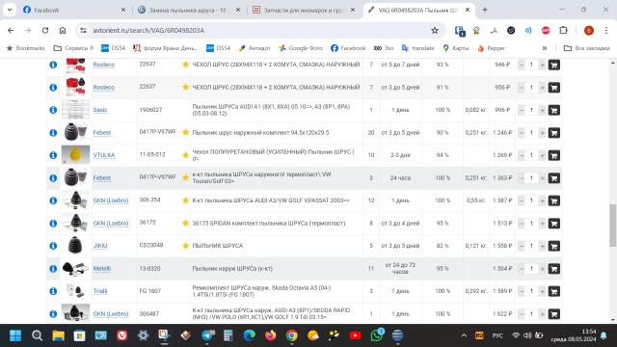This screenshot has width=617, height=347.
Task: Open VTULKA brand link
Action: coord(104,155)
